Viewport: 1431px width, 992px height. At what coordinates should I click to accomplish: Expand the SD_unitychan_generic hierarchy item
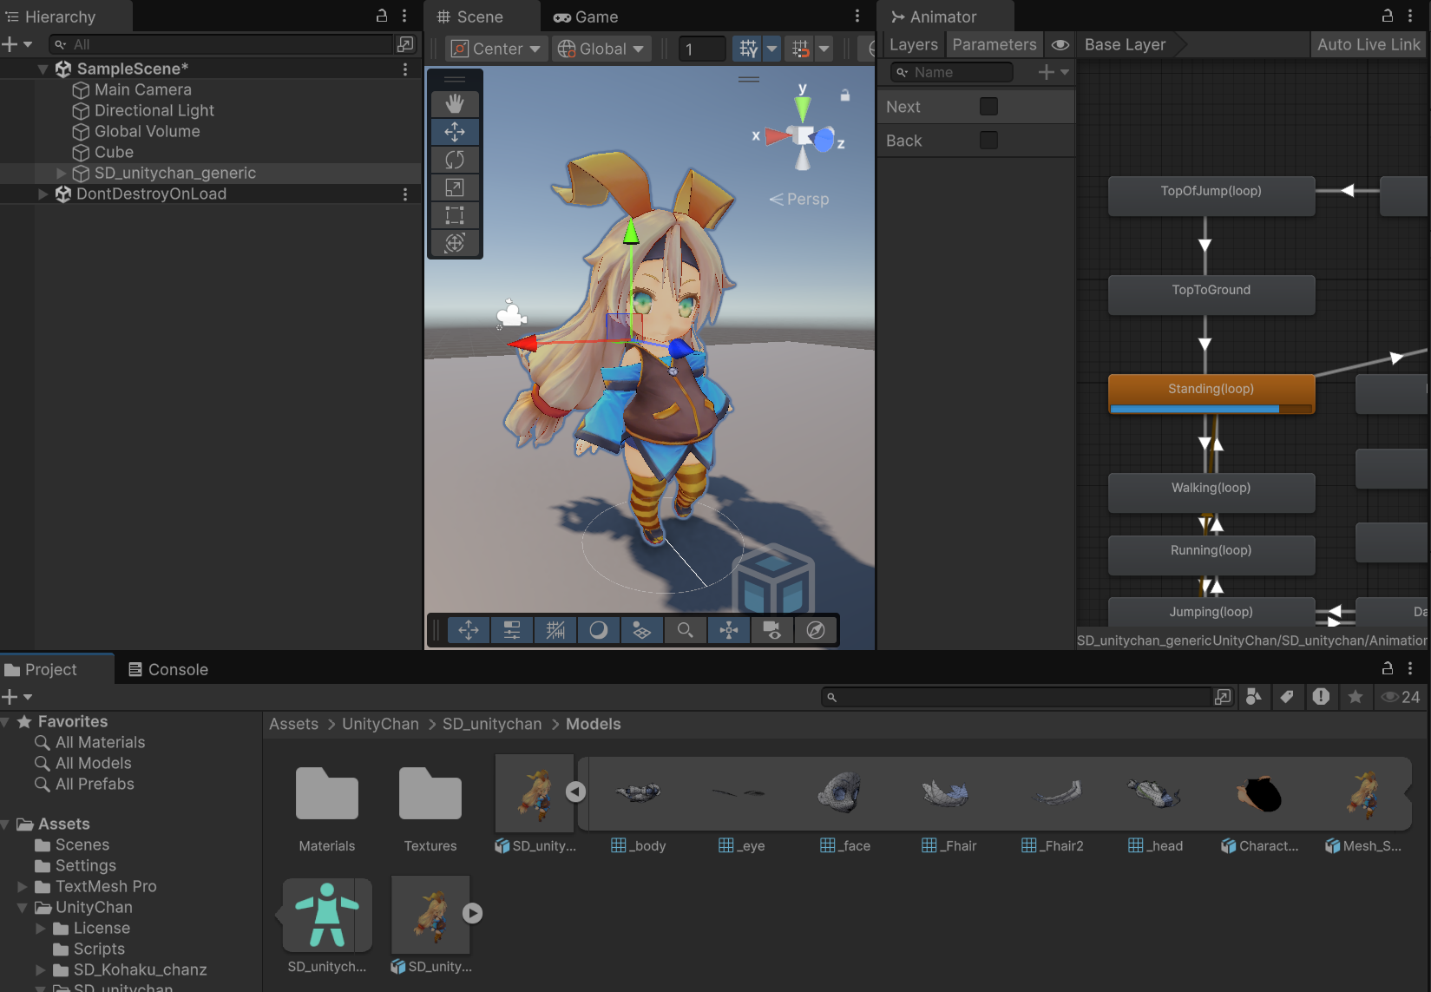tap(62, 174)
